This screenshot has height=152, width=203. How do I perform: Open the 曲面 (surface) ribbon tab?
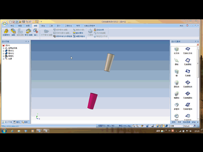[28, 26]
